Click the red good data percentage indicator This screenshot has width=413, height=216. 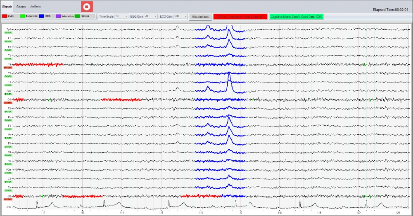tap(240, 16)
